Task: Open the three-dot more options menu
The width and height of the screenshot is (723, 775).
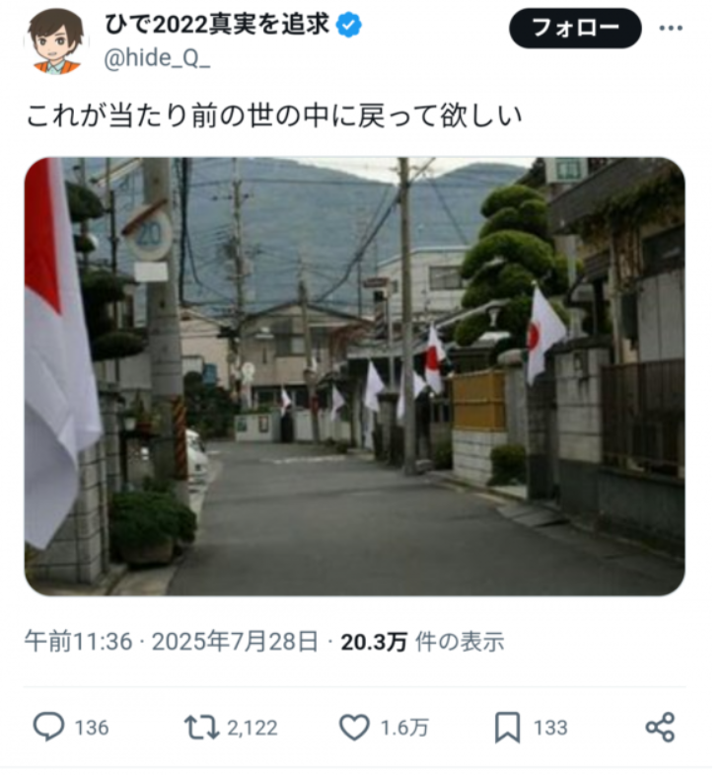Action: [671, 29]
